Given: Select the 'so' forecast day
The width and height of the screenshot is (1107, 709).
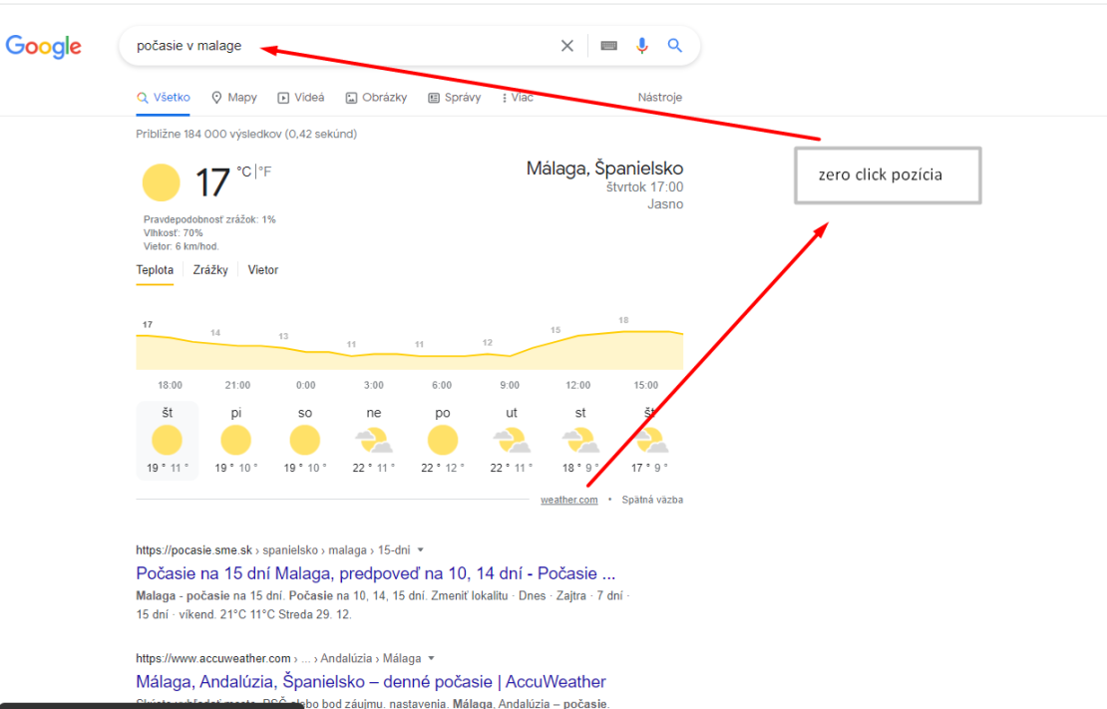Looking at the screenshot, I should [305, 440].
